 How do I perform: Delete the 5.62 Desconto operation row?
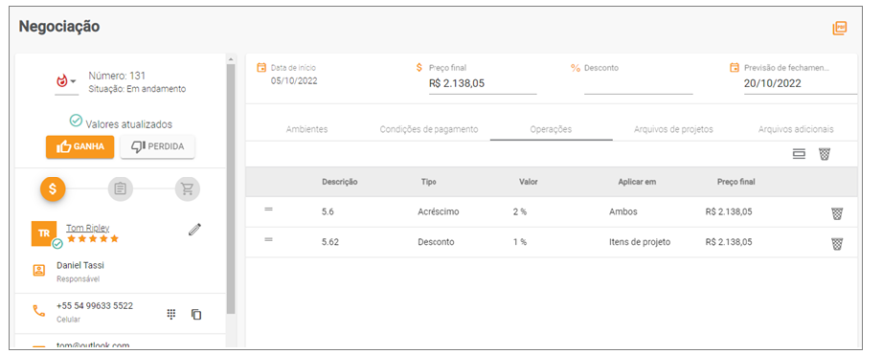pyautogui.click(x=837, y=244)
